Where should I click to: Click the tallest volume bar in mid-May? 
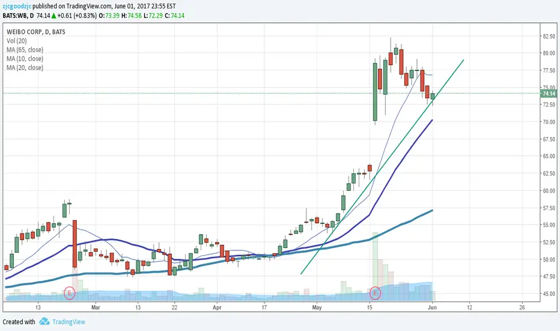point(375,267)
